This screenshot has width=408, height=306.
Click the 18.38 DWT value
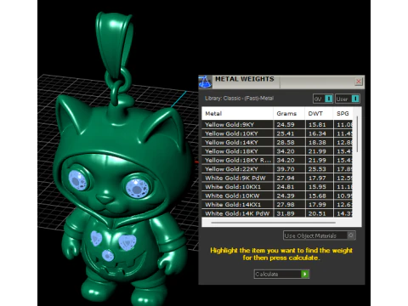coord(317,142)
